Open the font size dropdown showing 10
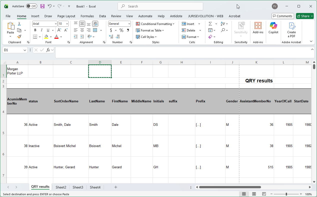Image resolution: width=317 pixels, height=197 pixels. point(67,24)
